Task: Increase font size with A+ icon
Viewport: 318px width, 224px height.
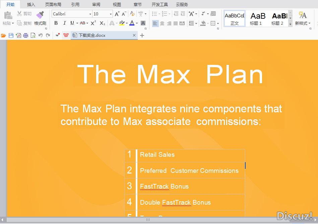Action: pos(117,14)
